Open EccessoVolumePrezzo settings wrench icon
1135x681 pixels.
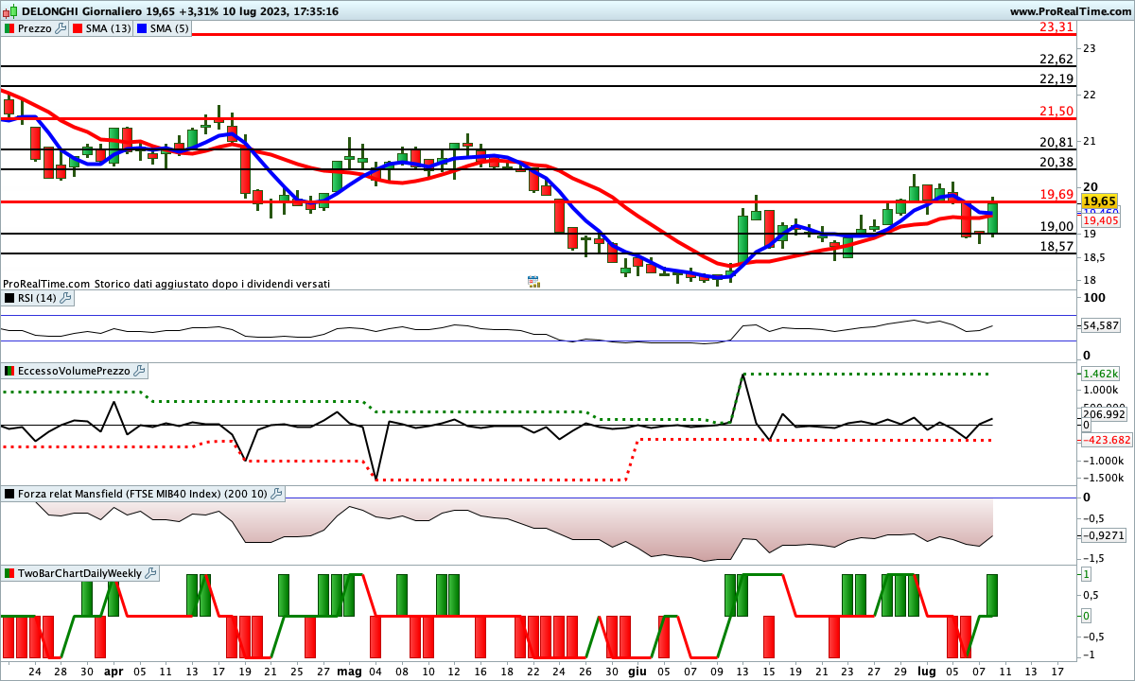coord(139,371)
